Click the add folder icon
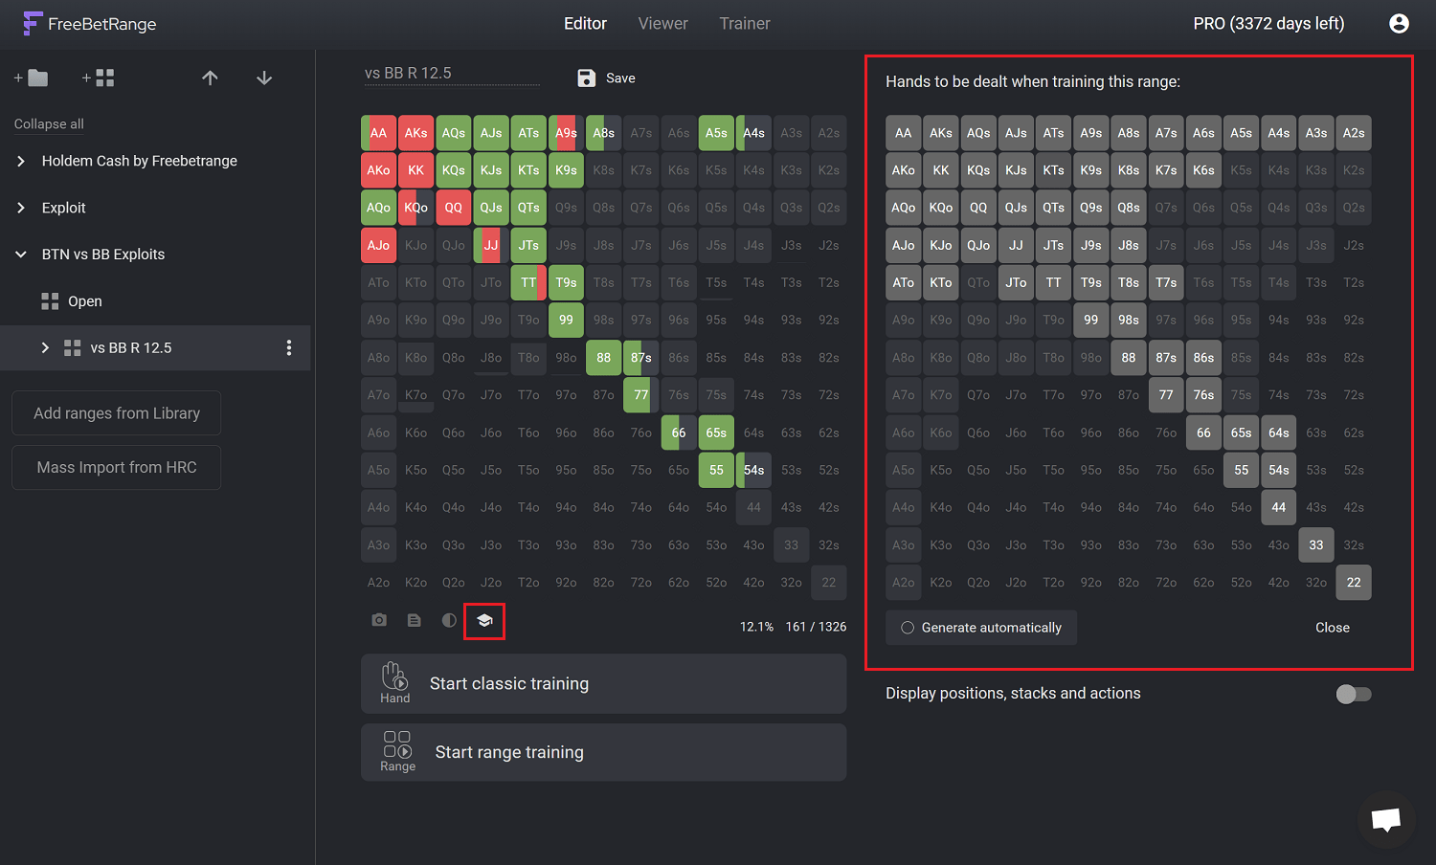 click(33, 78)
